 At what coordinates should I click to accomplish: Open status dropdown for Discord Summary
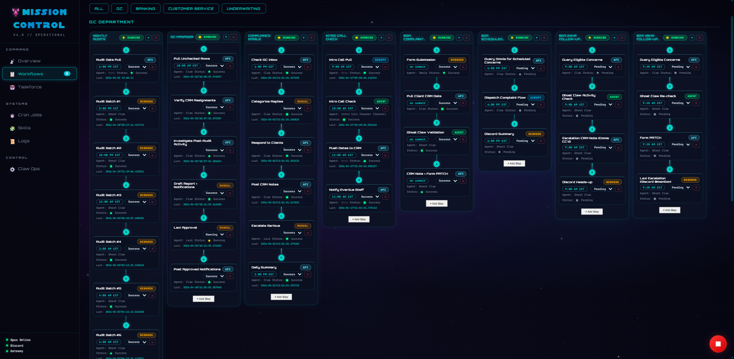coord(525,141)
